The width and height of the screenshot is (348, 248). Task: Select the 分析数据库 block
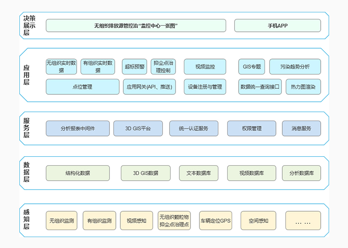click(x=301, y=173)
